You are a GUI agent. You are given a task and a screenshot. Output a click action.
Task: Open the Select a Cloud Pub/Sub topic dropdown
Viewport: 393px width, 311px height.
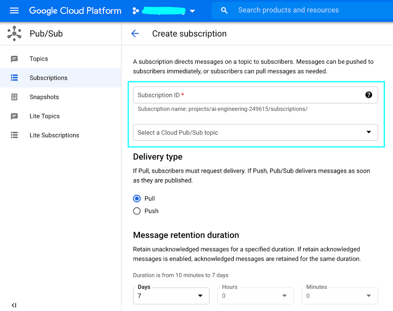[255, 133]
